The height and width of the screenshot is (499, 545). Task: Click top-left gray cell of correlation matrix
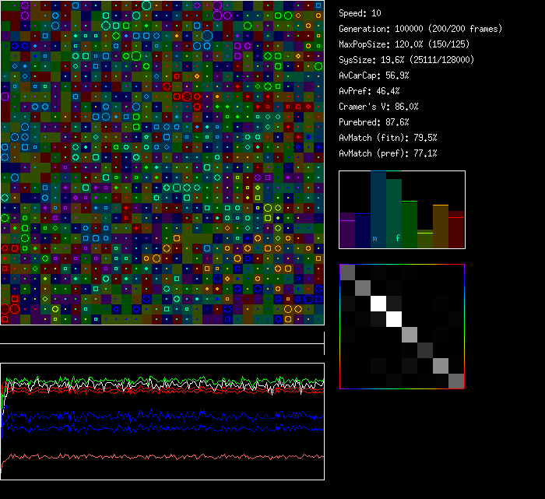pyautogui.click(x=347, y=272)
